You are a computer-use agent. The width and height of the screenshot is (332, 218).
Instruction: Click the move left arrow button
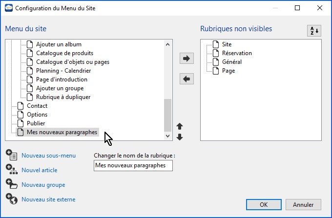[187, 79]
